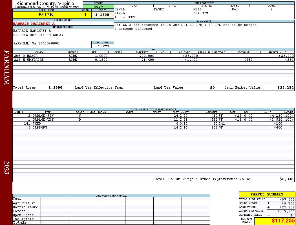Select the CARPORT outbuilding entry
The height and width of the screenshot is (225, 296).
(x=153, y=127)
